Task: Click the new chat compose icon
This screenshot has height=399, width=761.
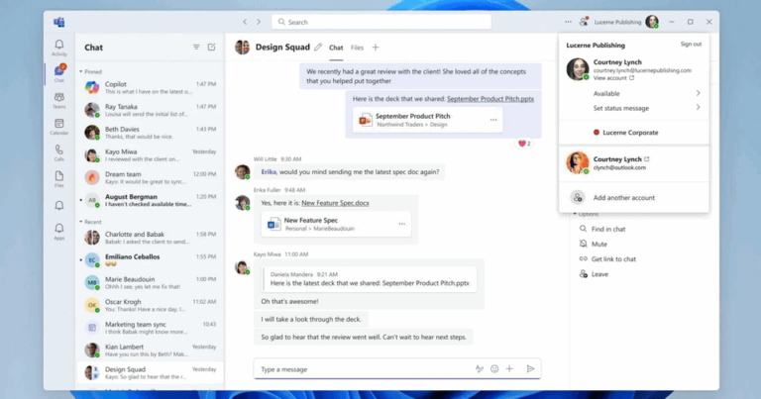Action: tap(211, 47)
